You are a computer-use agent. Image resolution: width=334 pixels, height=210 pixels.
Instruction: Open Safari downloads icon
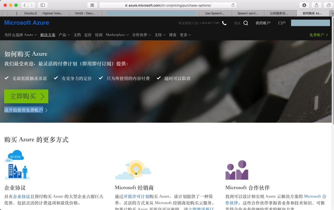(304, 5)
